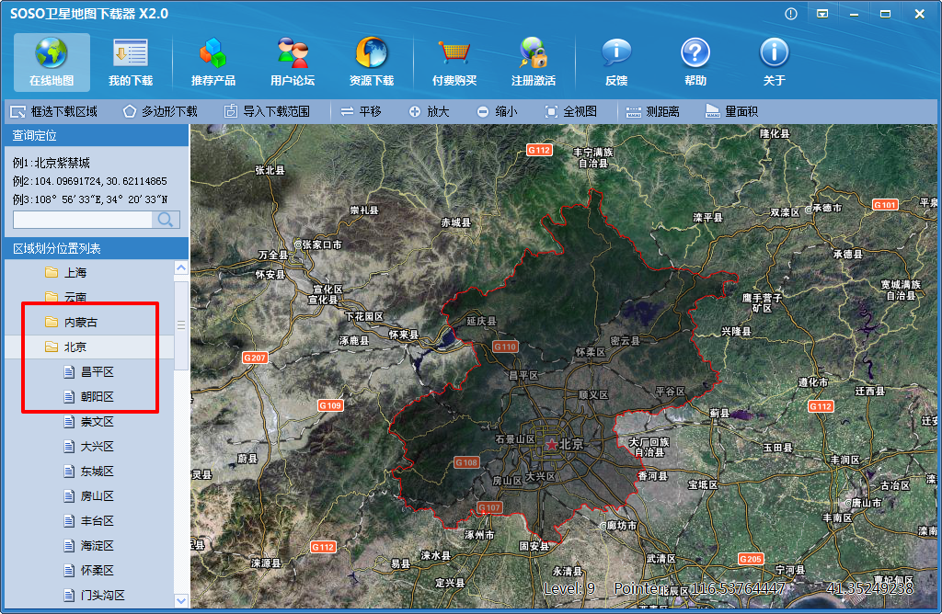Activate the 缩小 zoom out tool

[497, 111]
